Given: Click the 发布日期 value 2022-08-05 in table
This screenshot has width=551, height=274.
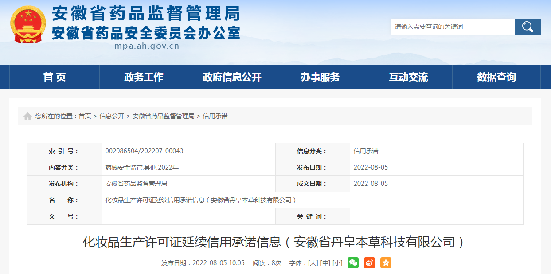Looking at the screenshot, I should (371, 167).
